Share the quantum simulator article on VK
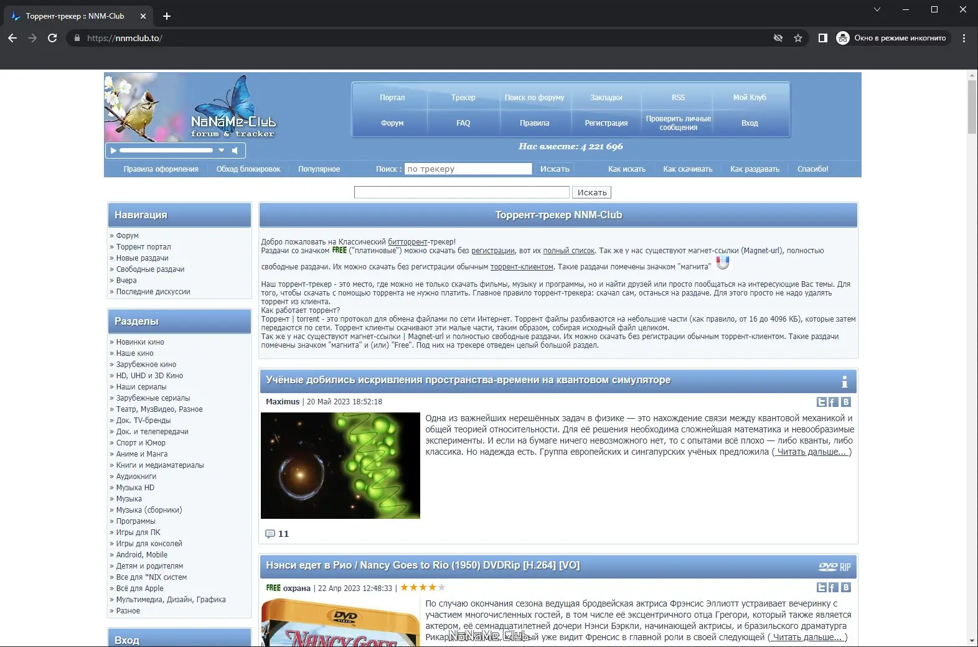The width and height of the screenshot is (978, 647). pos(846,402)
